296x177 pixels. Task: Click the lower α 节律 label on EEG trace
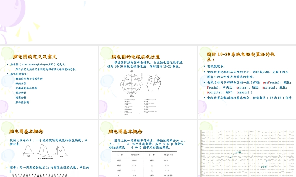point(264,166)
